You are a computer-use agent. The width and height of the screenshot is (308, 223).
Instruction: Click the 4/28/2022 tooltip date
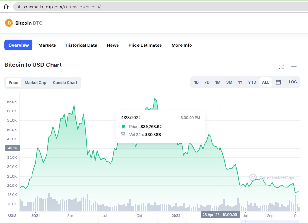click(131, 118)
